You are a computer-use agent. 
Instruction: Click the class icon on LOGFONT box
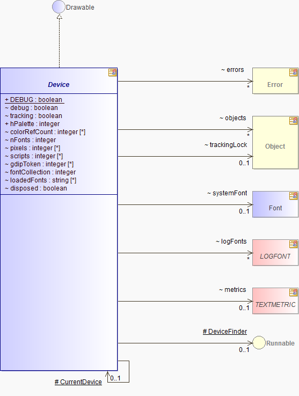click(294, 244)
